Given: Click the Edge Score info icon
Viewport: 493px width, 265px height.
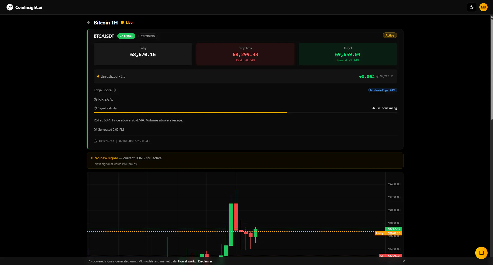Looking at the screenshot, I should [114, 90].
